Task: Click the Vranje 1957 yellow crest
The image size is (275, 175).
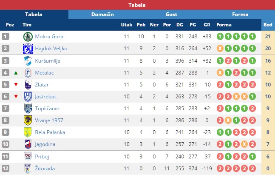Action: coord(28,120)
